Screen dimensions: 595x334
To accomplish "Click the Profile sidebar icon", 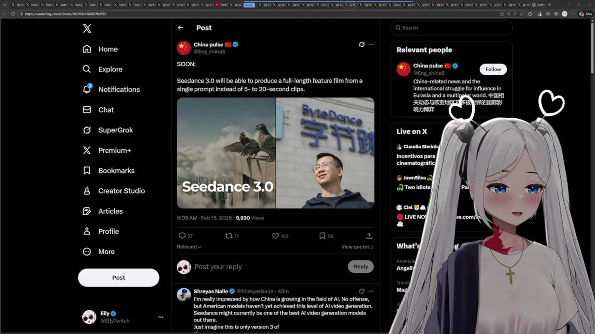I will click(87, 231).
